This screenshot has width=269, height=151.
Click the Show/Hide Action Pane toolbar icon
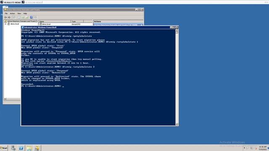click(35, 17)
